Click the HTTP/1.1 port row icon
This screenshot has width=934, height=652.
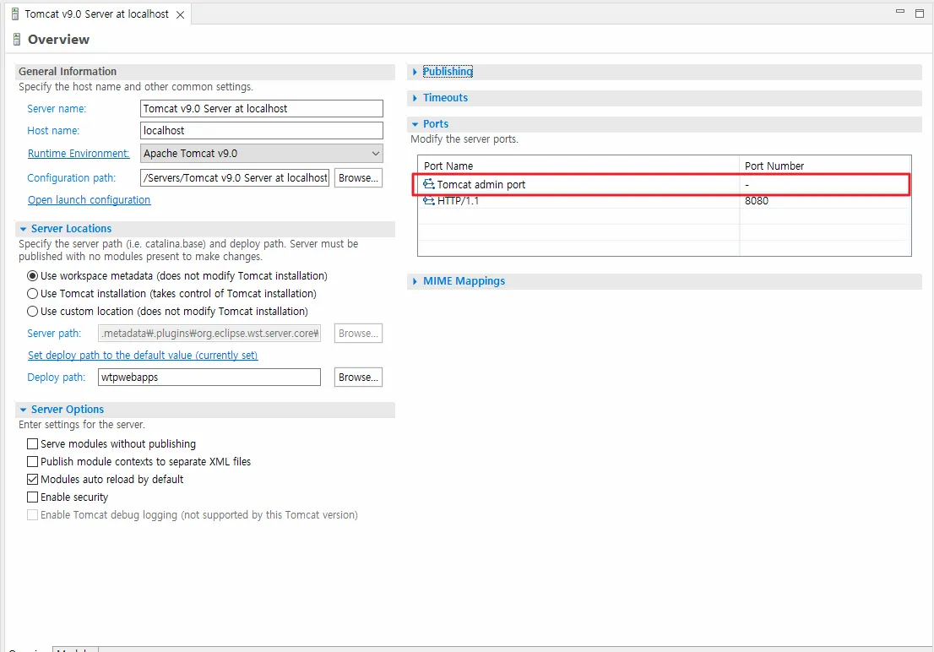[428, 201]
